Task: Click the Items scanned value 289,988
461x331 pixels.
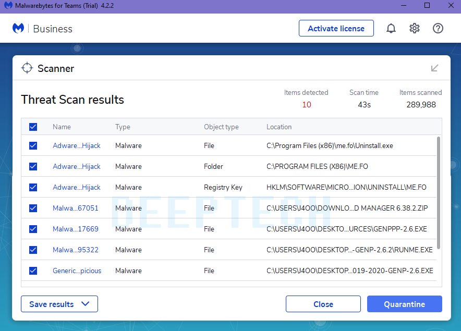Action: click(421, 105)
